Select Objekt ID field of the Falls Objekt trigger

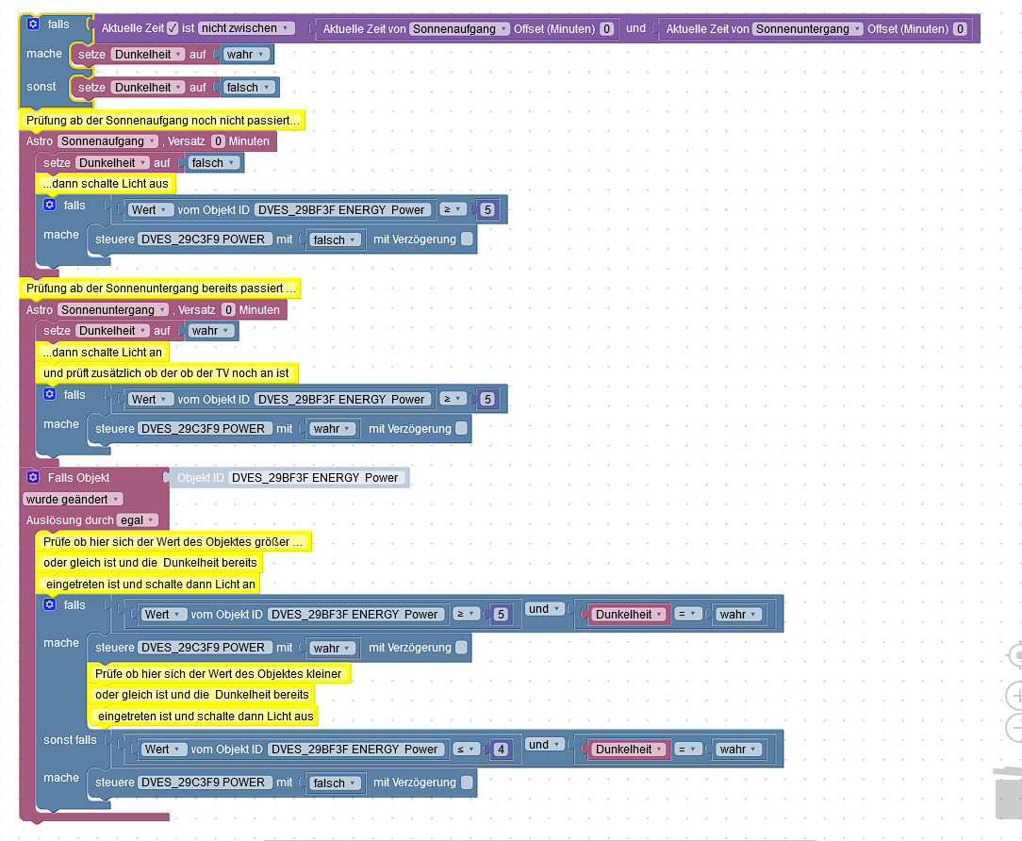(315, 477)
